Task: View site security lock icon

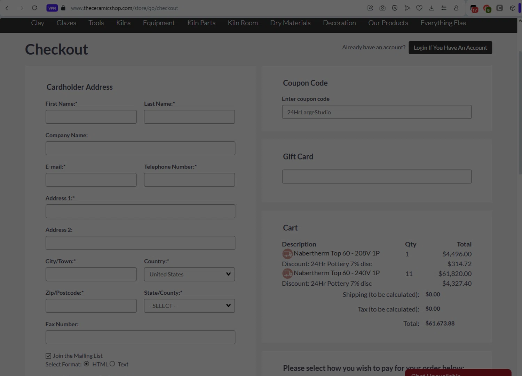Action: pyautogui.click(x=63, y=8)
